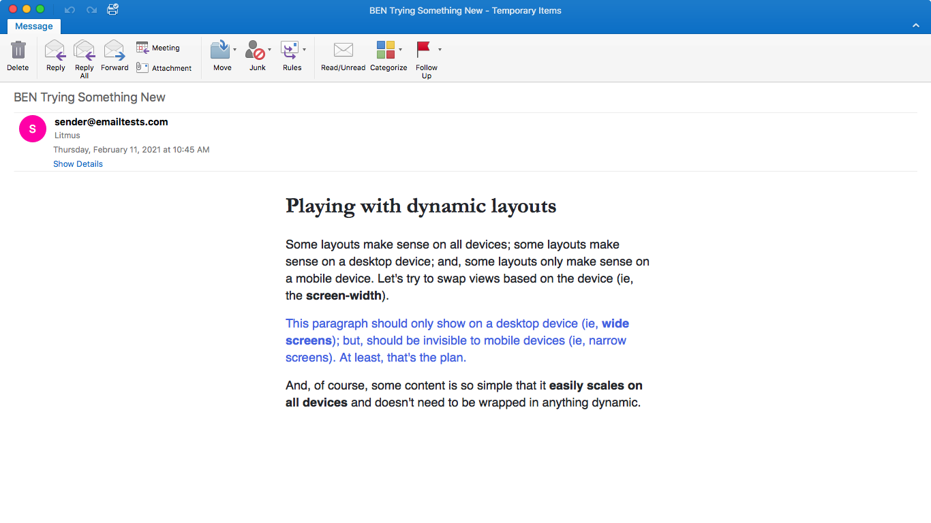Click the pink sender avatar circle
931x523 pixels.
pos(33,129)
